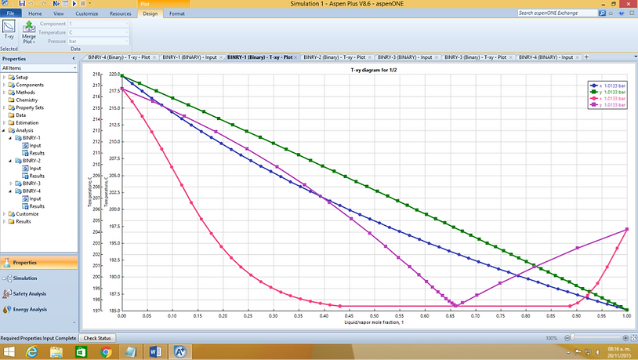The height and width of the screenshot is (360, 638).
Task: Collapse the Analysis folder
Action: (4, 130)
